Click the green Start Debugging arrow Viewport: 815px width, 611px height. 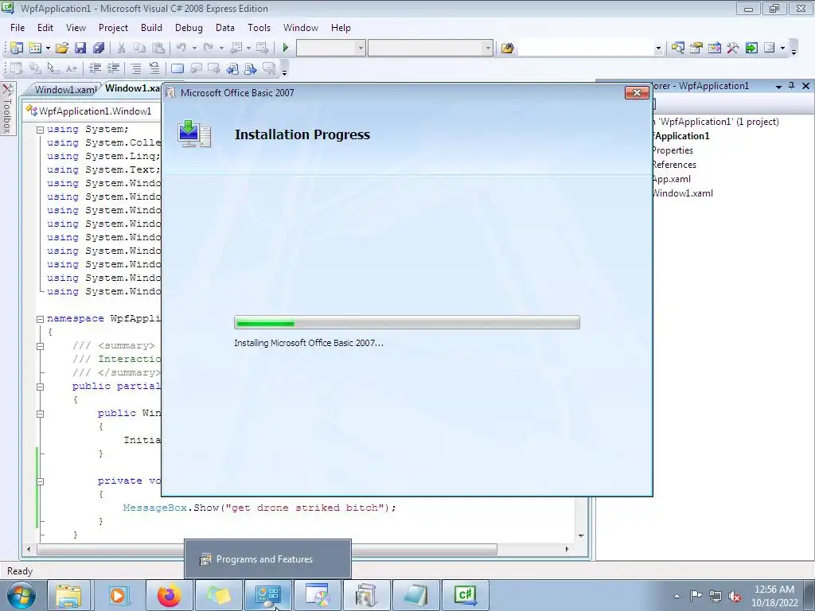(x=286, y=48)
